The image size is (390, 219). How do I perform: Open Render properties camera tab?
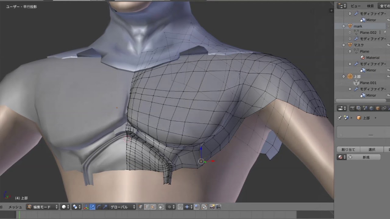point(352,108)
